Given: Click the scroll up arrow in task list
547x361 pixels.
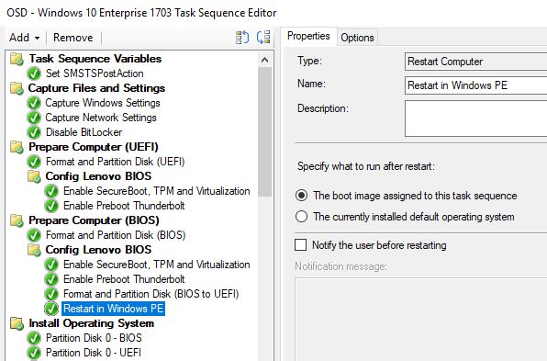Looking at the screenshot, I should [264, 60].
